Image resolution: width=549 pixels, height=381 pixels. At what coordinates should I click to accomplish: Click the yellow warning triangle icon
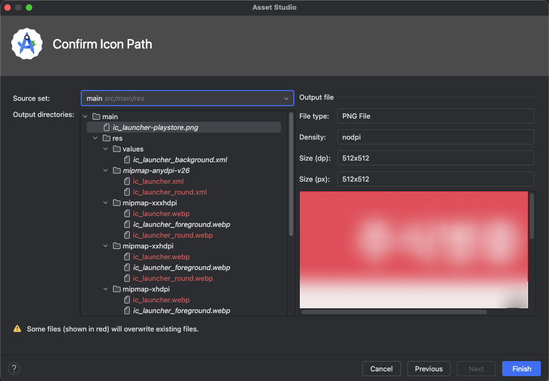pyautogui.click(x=17, y=328)
